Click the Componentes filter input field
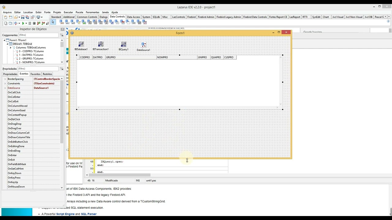Viewport: 392px width, 220px height. (38, 35)
